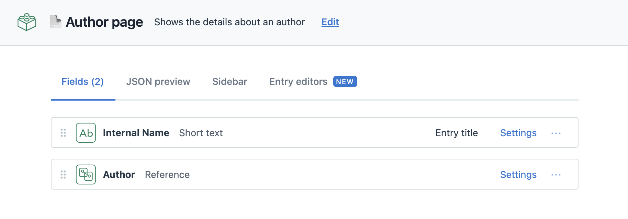The height and width of the screenshot is (219, 628).
Task: Open Settings for the Author field
Action: [x=518, y=175]
